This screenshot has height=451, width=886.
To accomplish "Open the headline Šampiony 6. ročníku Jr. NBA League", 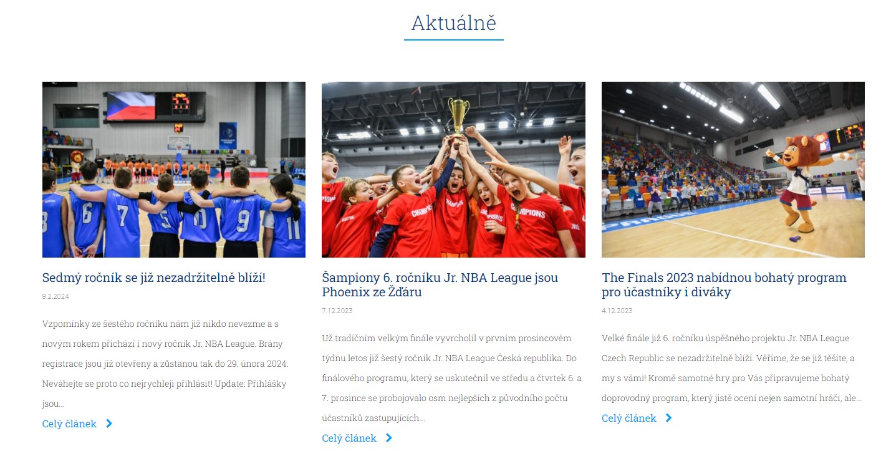I will coord(440,284).
